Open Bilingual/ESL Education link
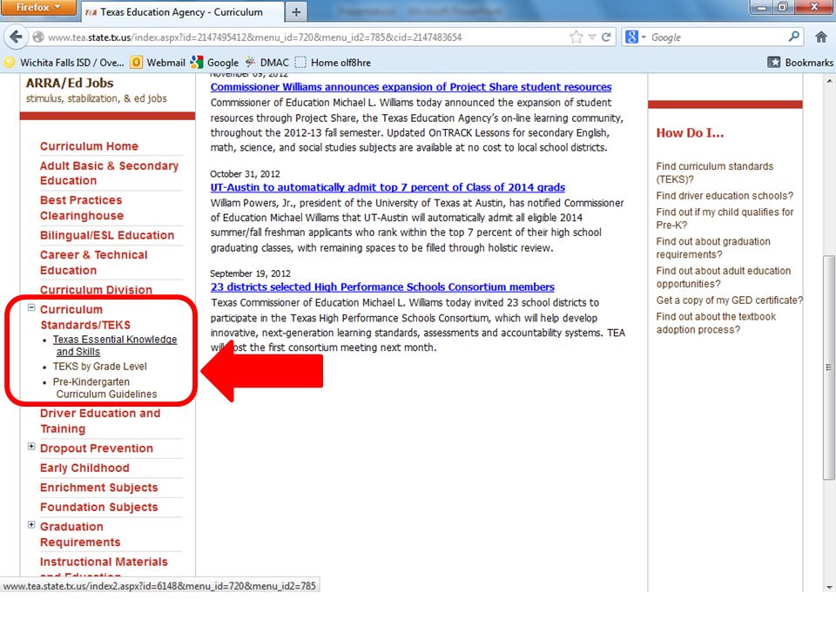The image size is (836, 627). (x=107, y=235)
